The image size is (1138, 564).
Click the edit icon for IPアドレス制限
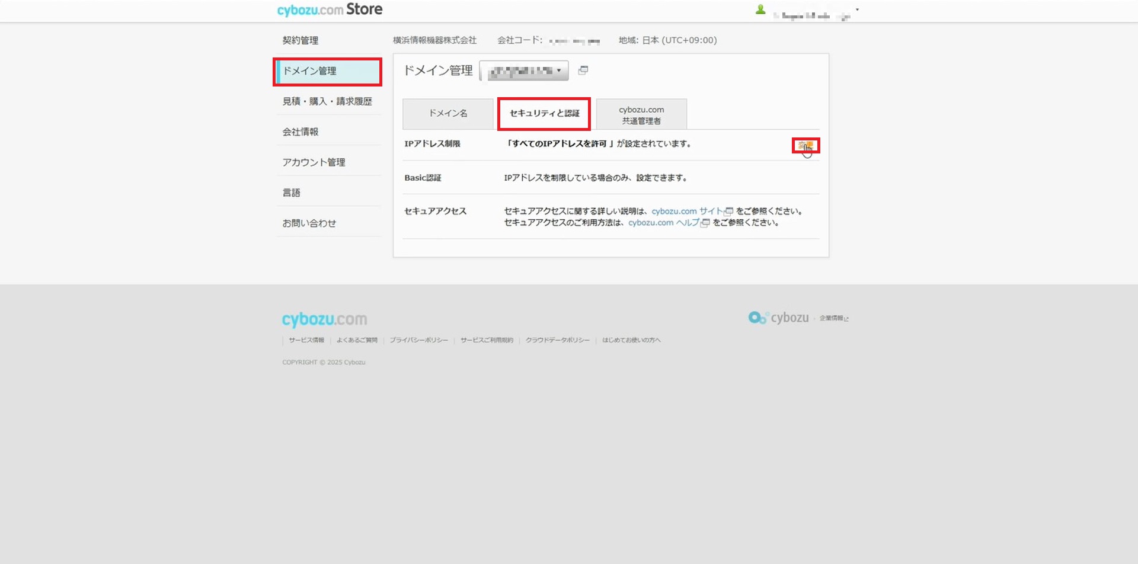[805, 145]
